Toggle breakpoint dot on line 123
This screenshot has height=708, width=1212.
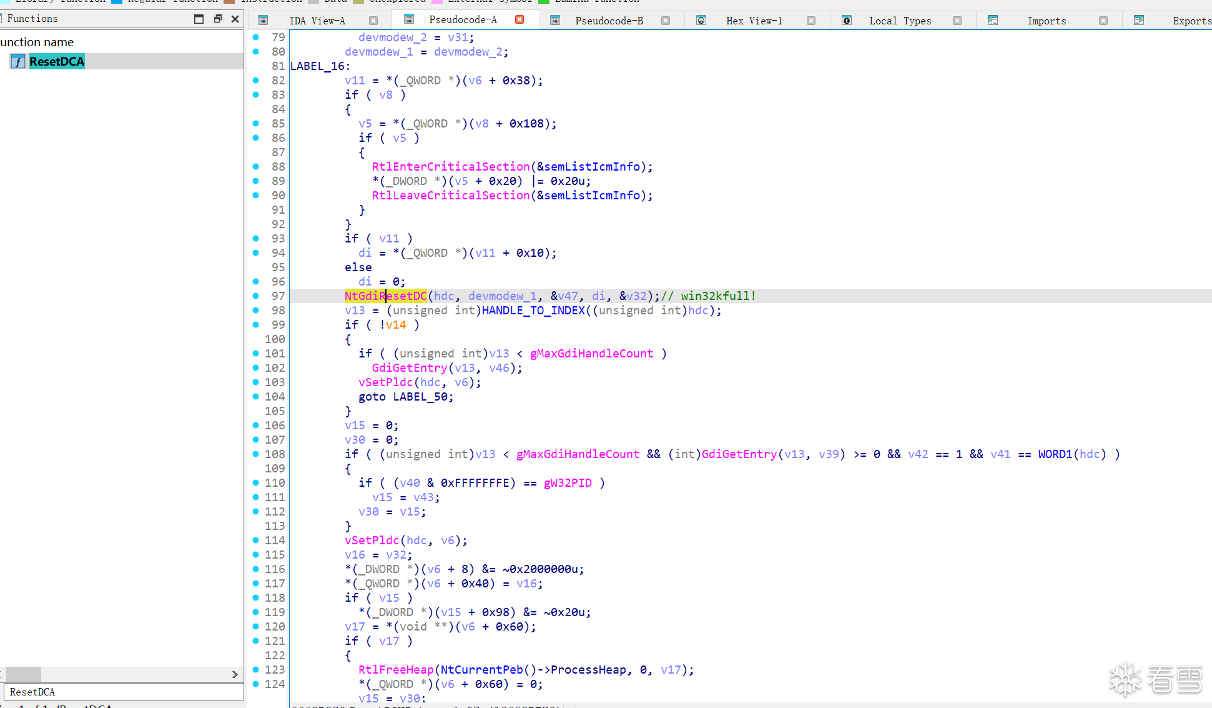(x=256, y=669)
